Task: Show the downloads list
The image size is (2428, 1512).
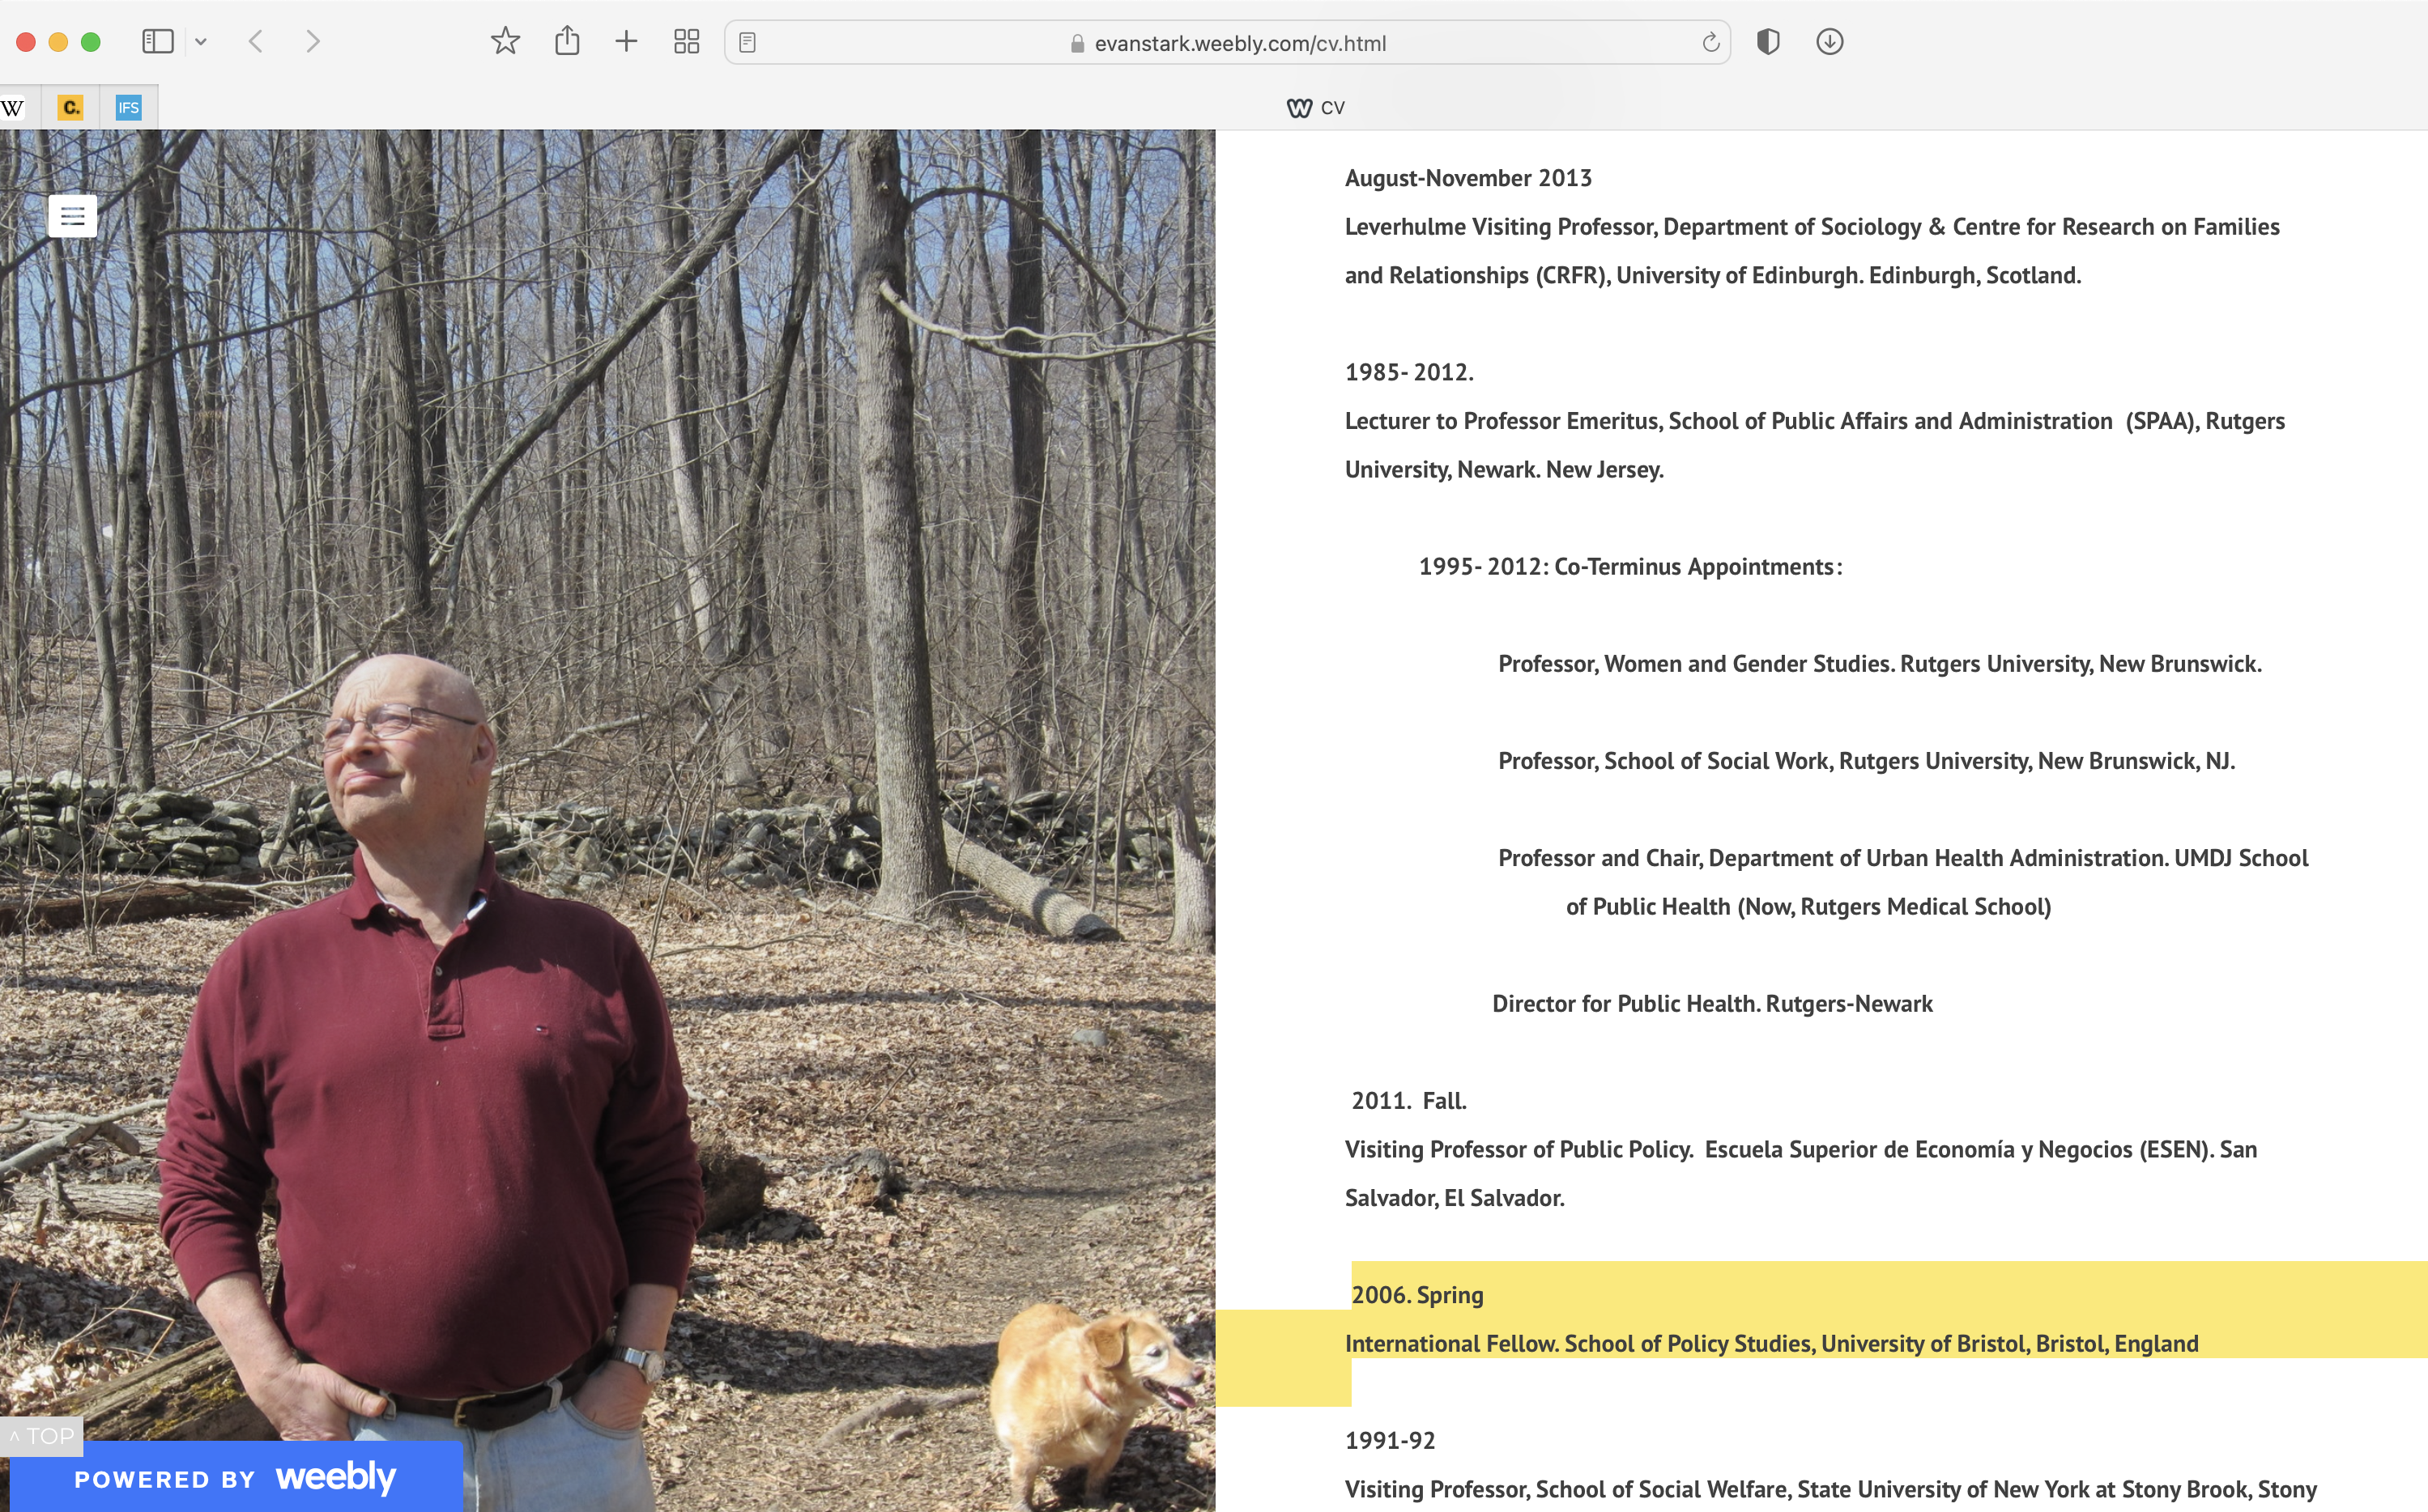Action: (1830, 42)
